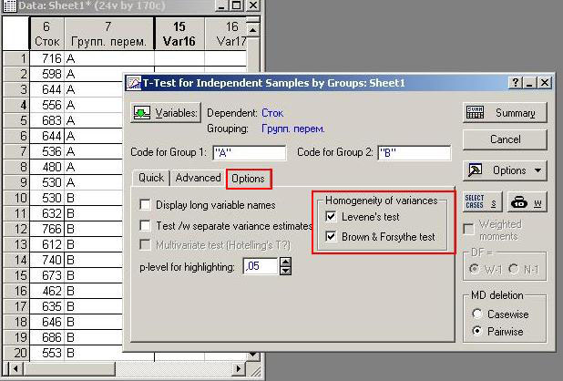Image resolution: width=563 pixels, height=381 pixels.
Task: Maximize the Data Sheet1 window
Action: click(237, 5)
